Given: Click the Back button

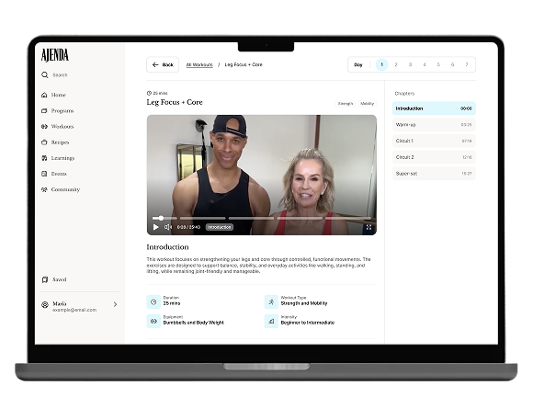Looking at the screenshot, I should pos(163,64).
